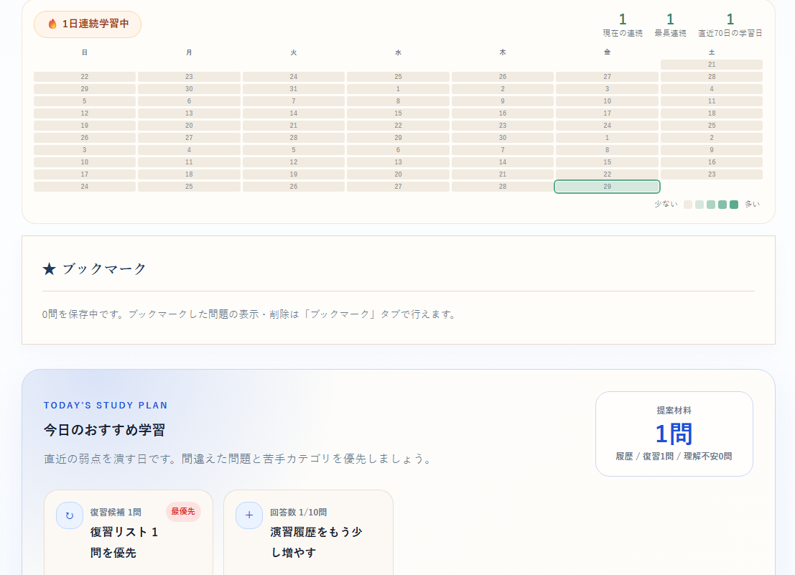Image resolution: width=795 pixels, height=575 pixels.
Task: Select the 22 cell in the 日 column
Action: (x=85, y=77)
